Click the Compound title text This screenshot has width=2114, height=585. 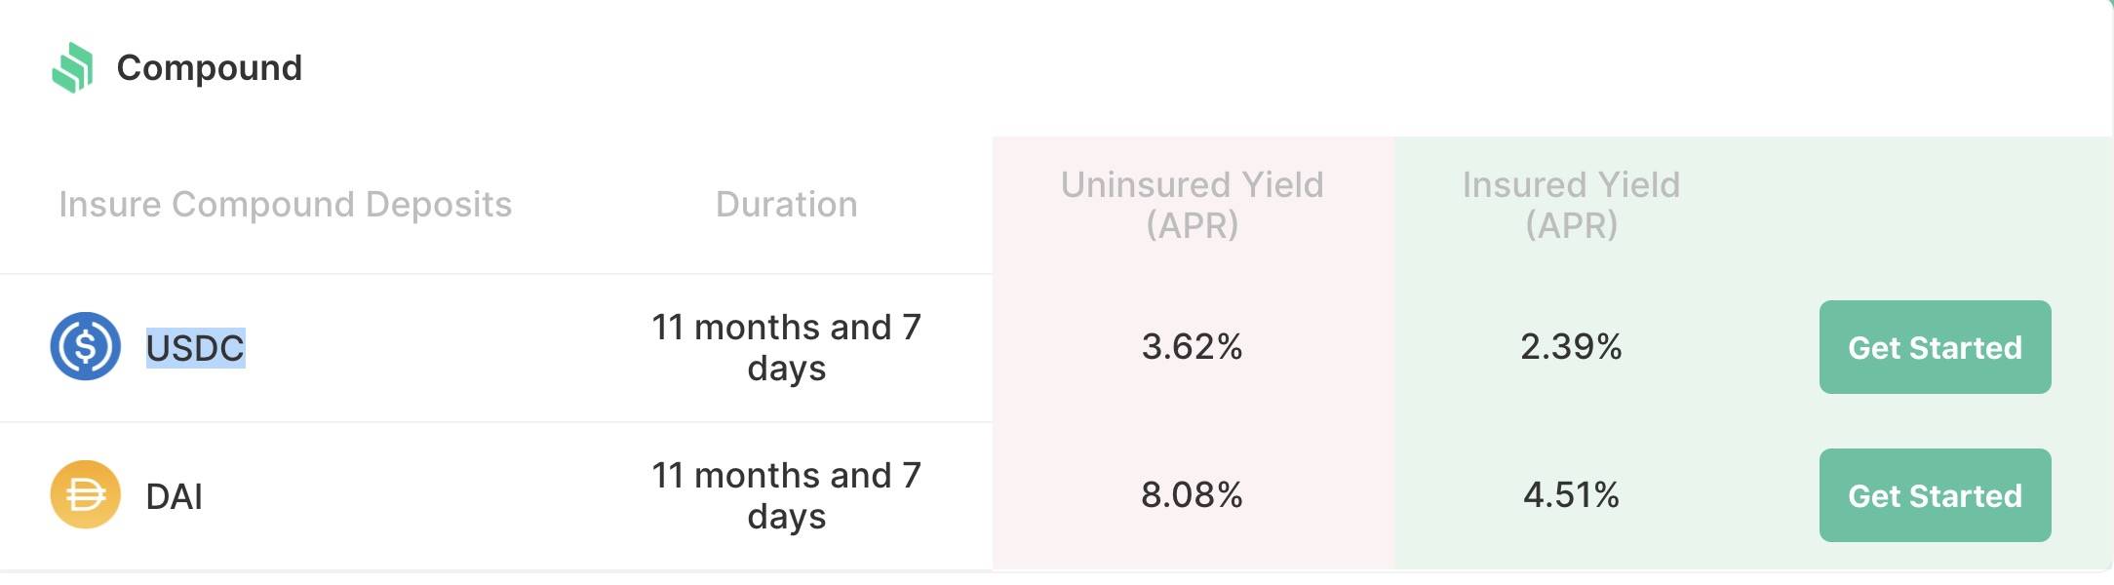[209, 67]
